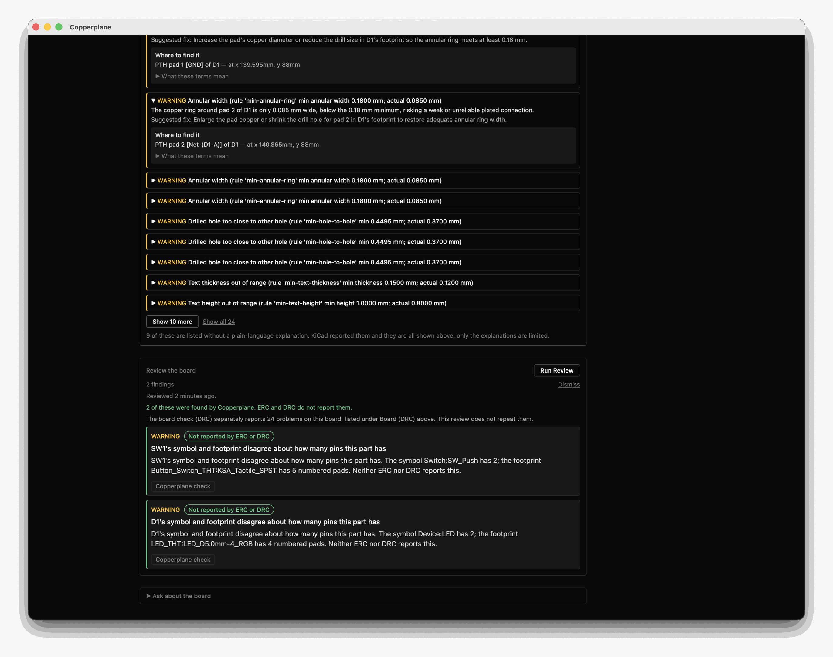Click the 'Not reported by ERC or DRC' badge on SW1 finding
Screen dimensions: 833x657
click(229, 436)
